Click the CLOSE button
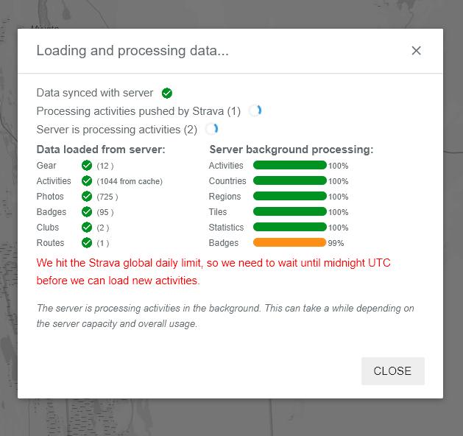463x436 pixels. coord(392,371)
